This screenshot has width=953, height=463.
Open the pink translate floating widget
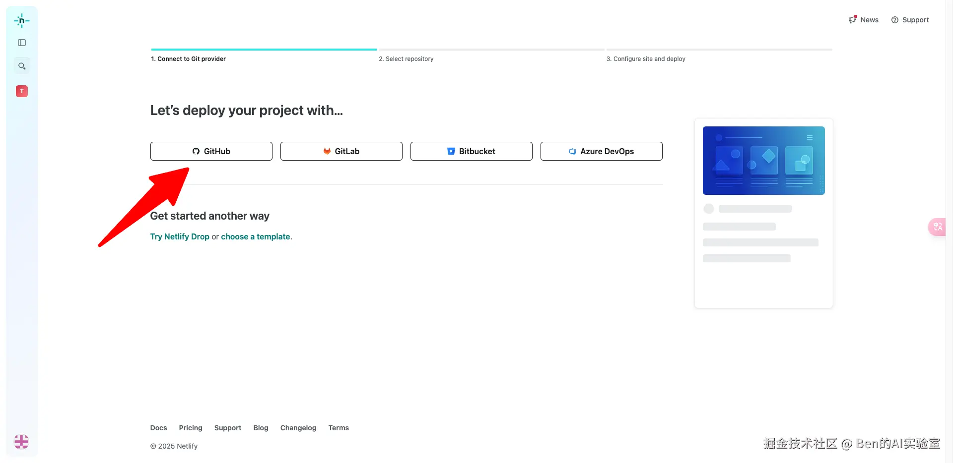click(937, 227)
